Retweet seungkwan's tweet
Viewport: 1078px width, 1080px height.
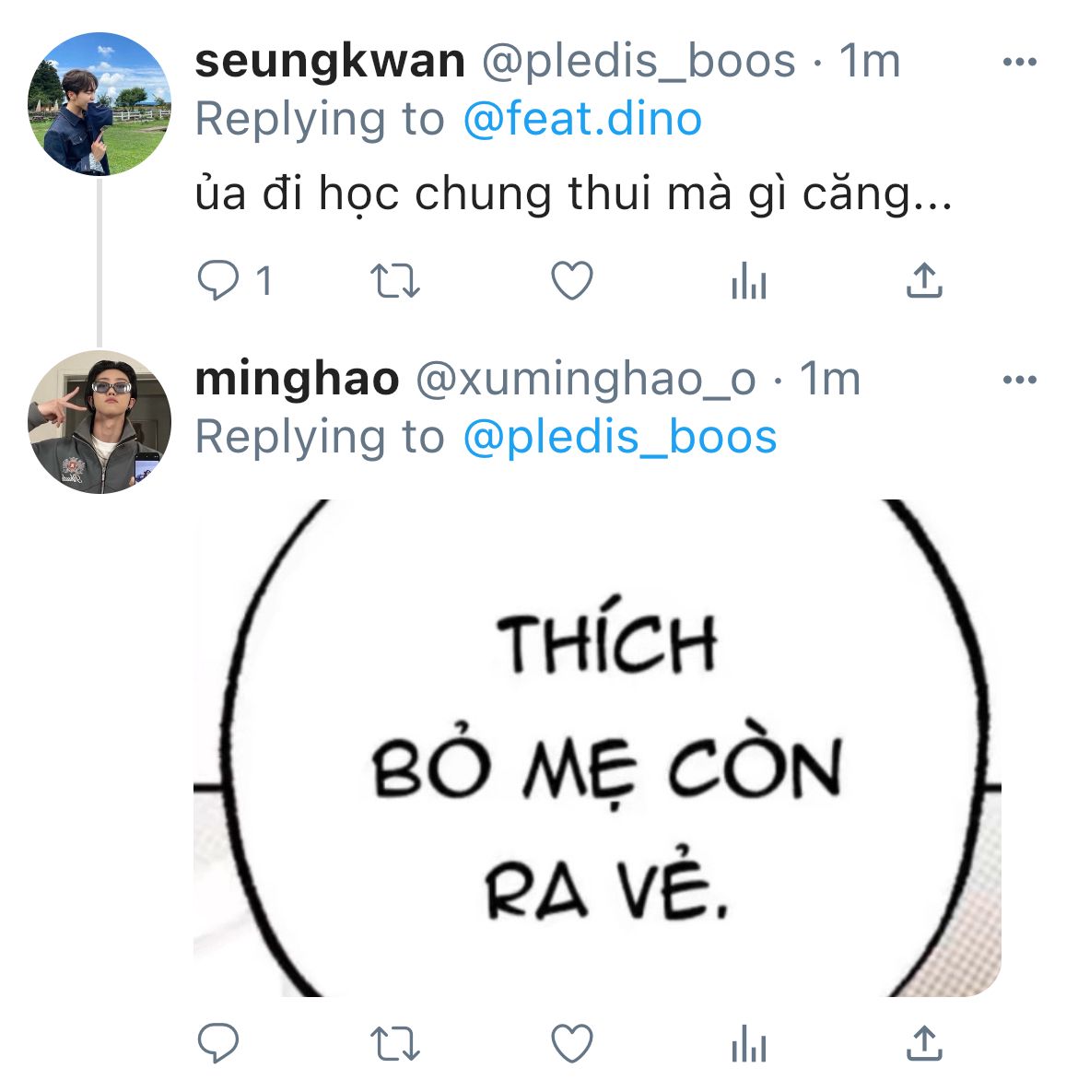pos(394,280)
